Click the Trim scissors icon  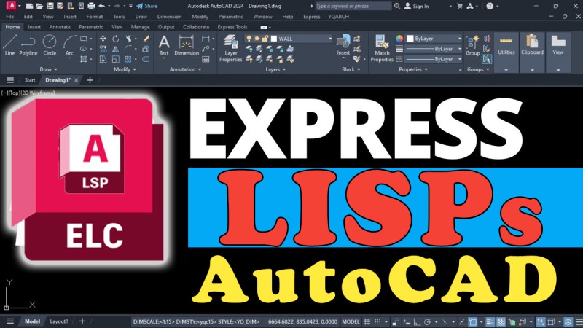128,39
